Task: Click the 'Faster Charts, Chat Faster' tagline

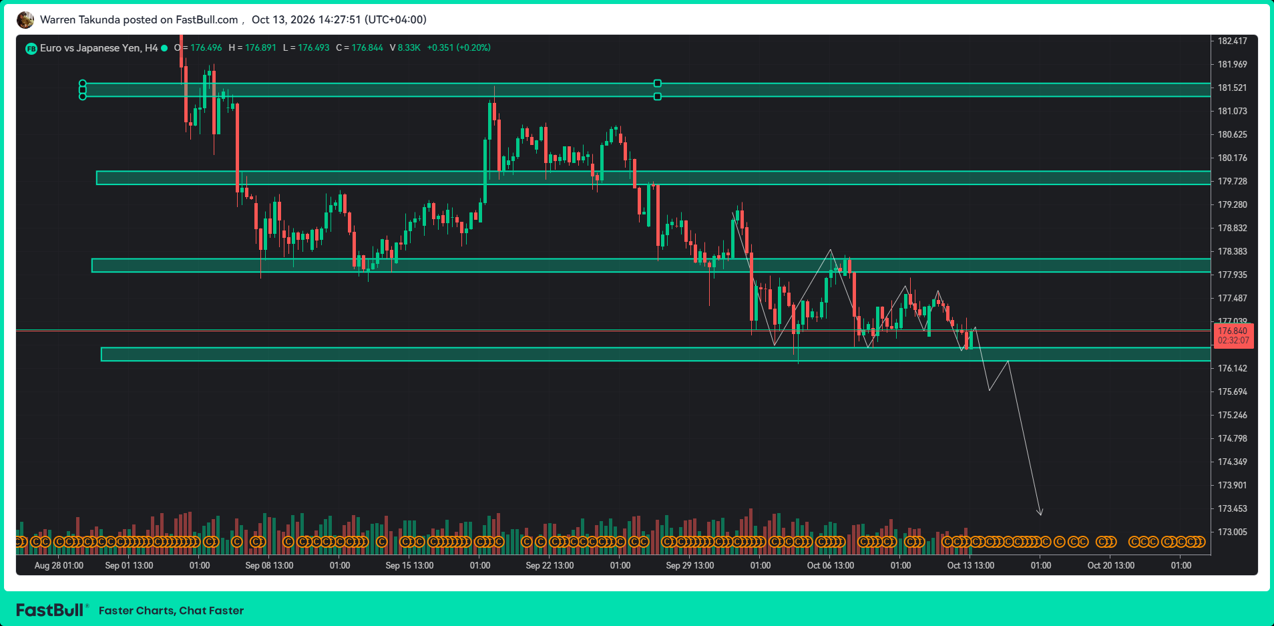Action: pyautogui.click(x=171, y=611)
